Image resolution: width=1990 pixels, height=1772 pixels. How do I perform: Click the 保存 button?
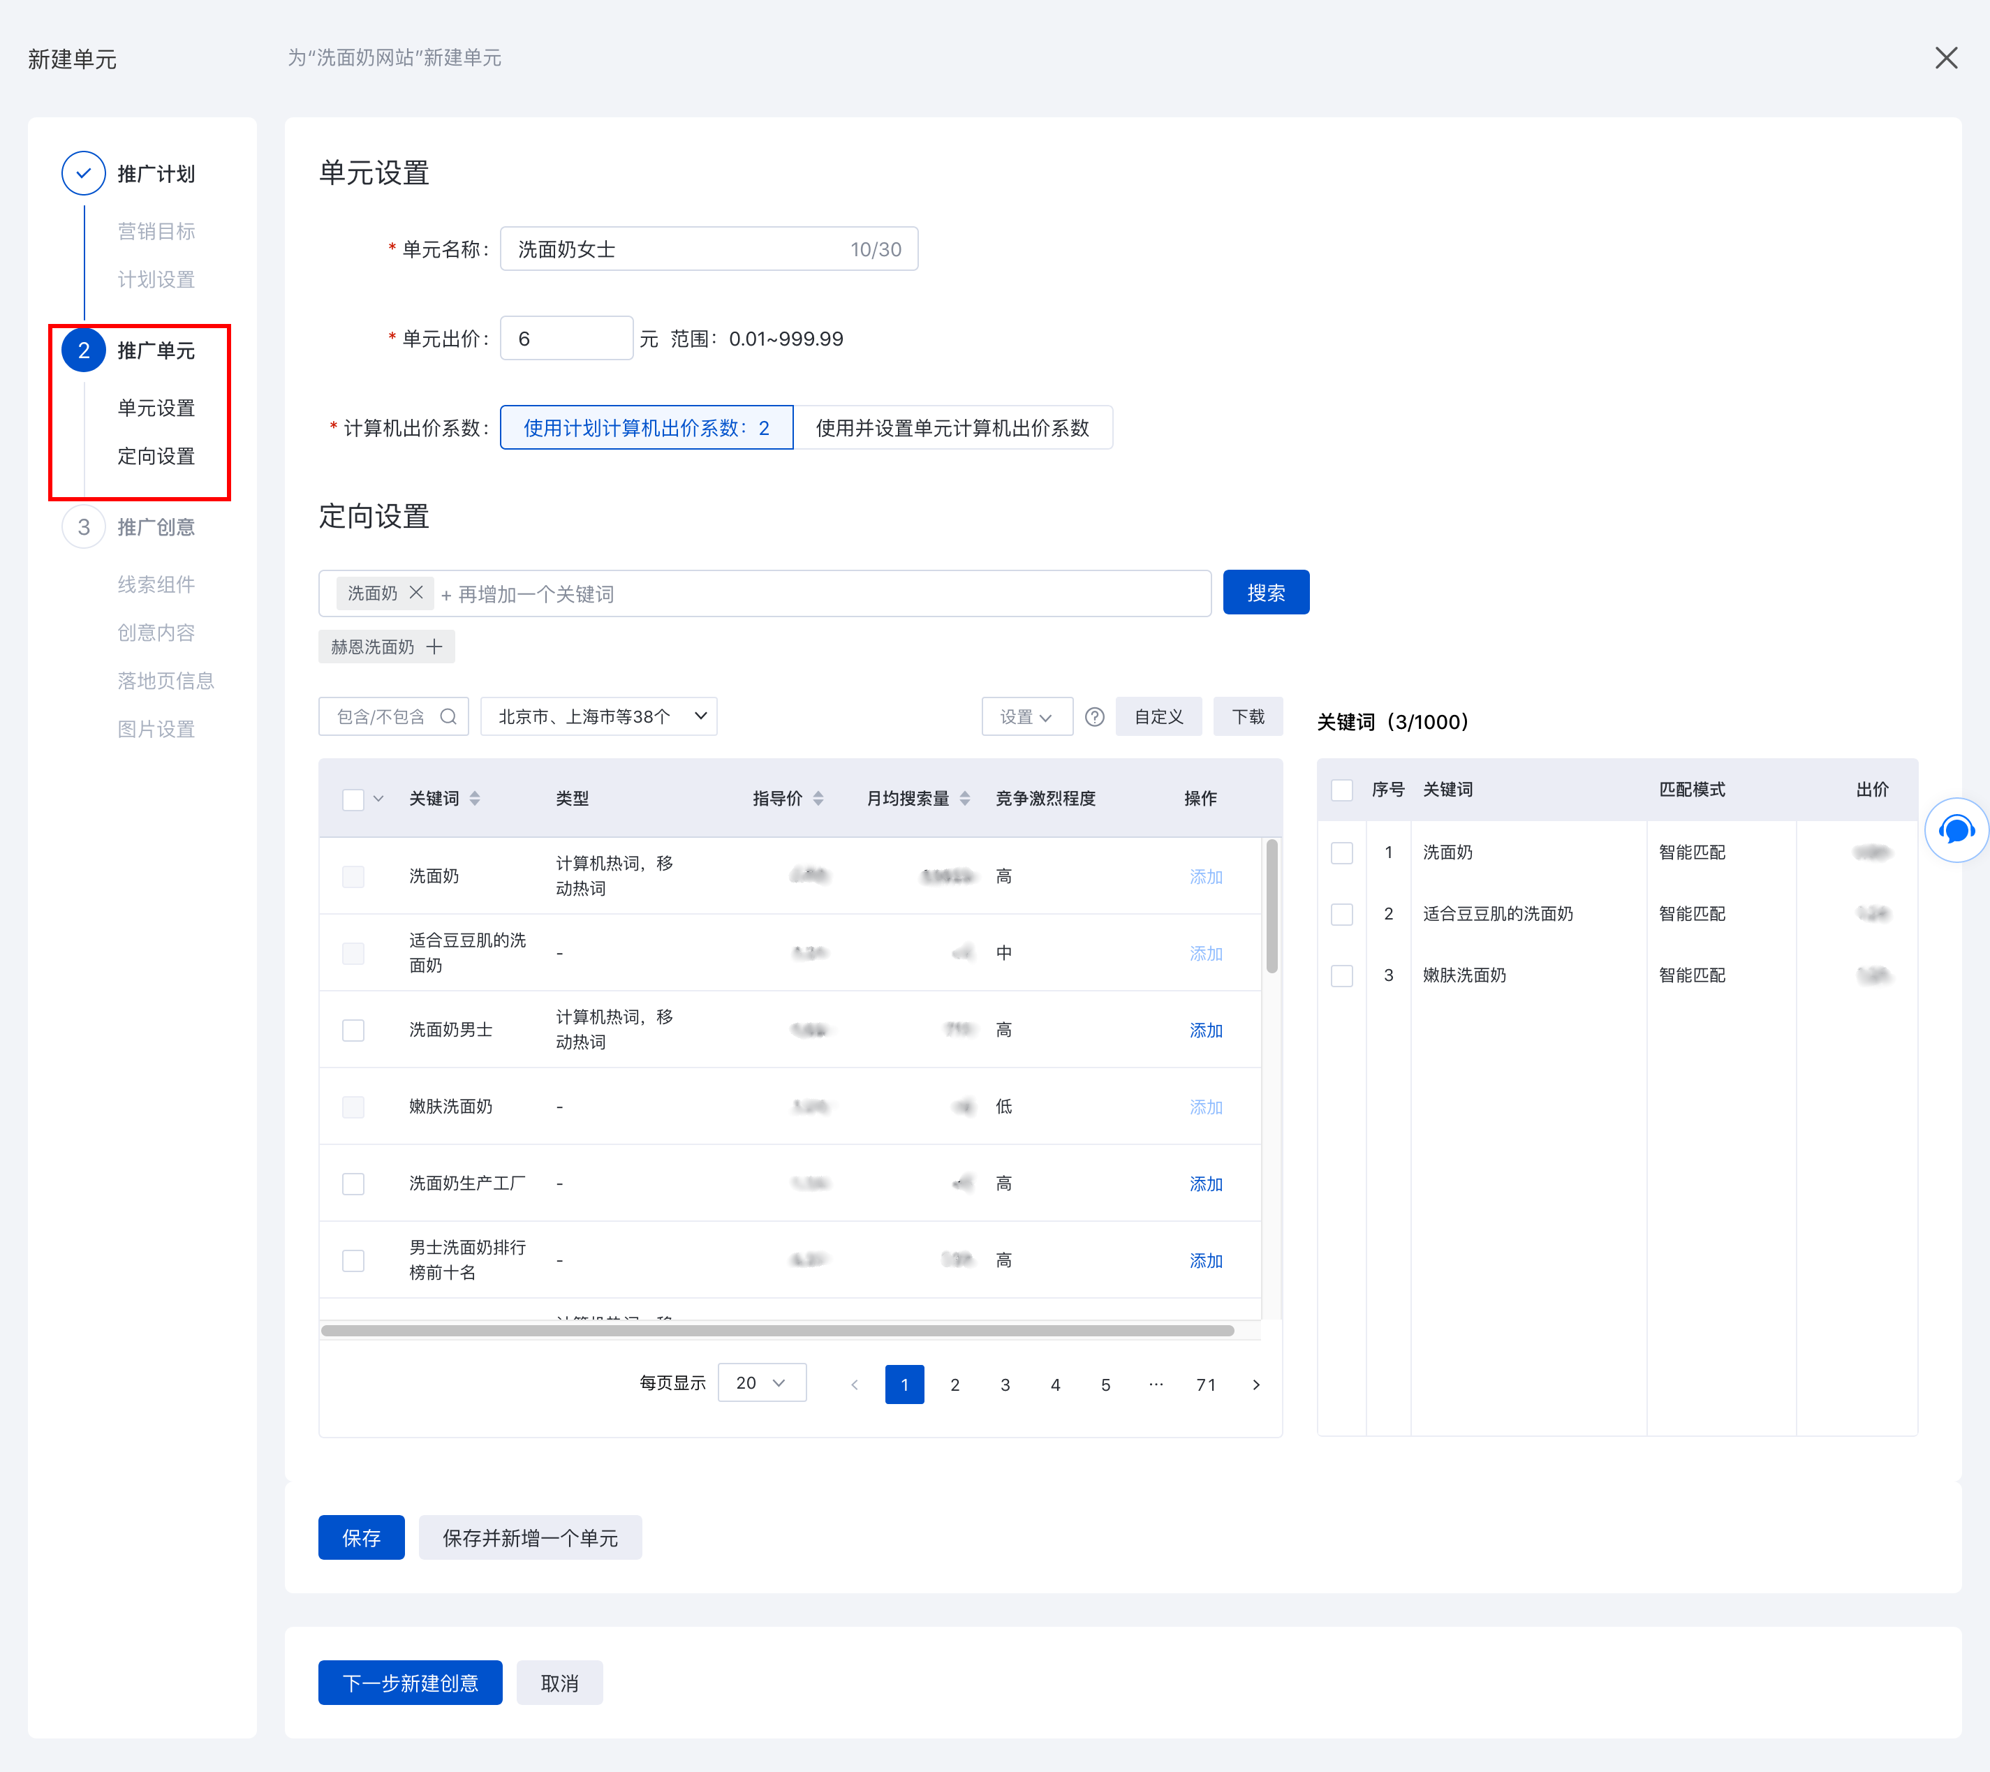click(x=361, y=1537)
